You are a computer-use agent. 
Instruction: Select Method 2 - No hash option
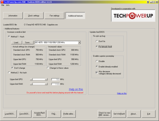9,72
